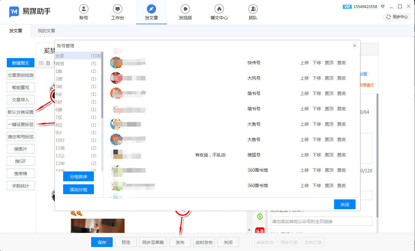Go to 发视频 video publishing

pos(185,12)
